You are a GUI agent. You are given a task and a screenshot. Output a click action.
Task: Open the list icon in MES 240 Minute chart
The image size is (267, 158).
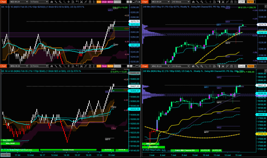click(x=236, y=2)
